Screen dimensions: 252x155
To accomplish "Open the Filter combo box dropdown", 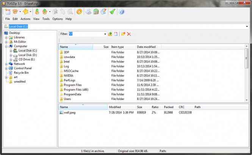I will coord(105,34).
